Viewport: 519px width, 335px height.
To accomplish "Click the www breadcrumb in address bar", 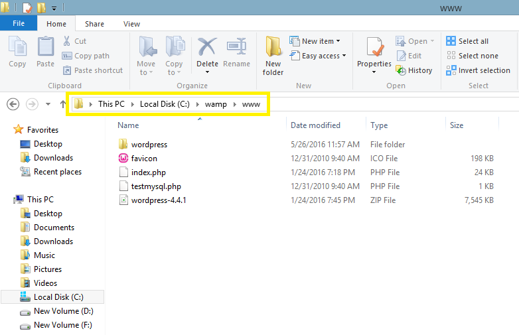I will [x=251, y=105].
